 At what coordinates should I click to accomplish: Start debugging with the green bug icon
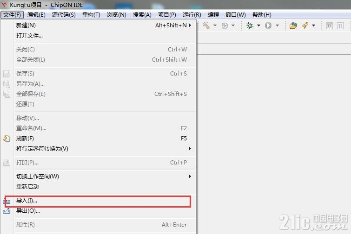point(250,25)
